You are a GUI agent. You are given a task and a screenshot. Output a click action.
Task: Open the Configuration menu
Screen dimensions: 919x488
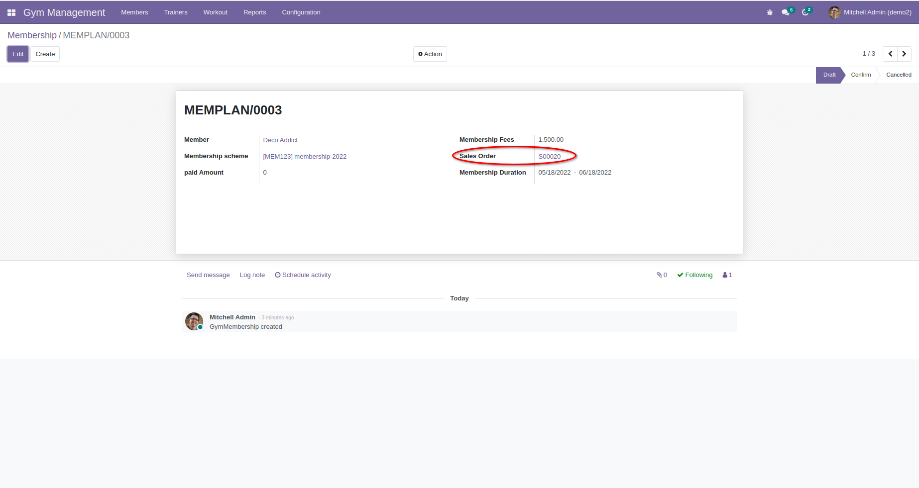tap(301, 12)
